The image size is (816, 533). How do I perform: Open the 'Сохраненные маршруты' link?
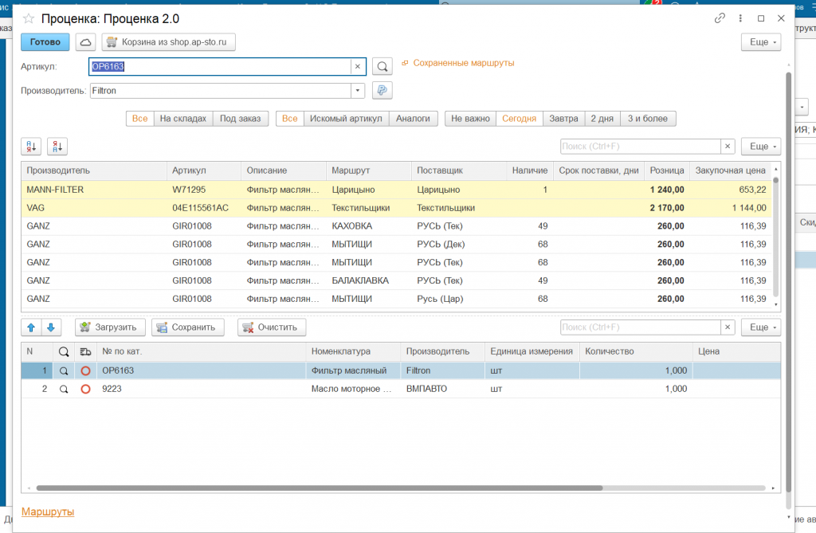(463, 63)
